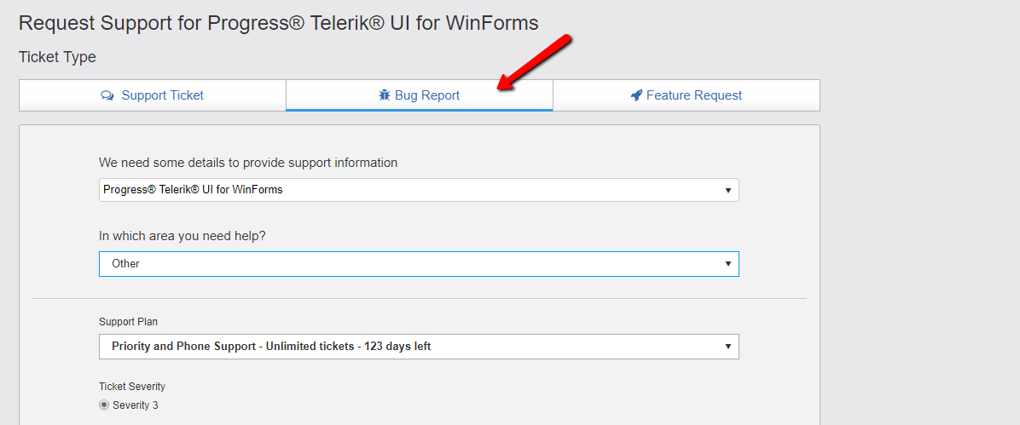
Task: Click the chat bubbles icon on Support Ticket
Action: pyautogui.click(x=107, y=95)
